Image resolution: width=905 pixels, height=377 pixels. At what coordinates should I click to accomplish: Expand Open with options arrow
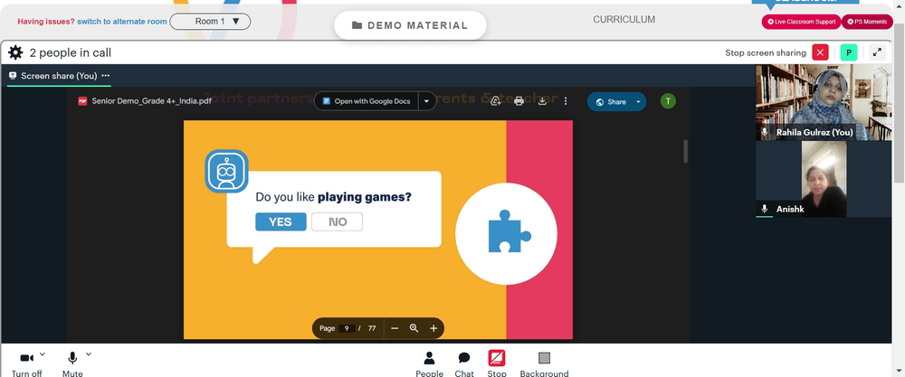click(x=426, y=101)
